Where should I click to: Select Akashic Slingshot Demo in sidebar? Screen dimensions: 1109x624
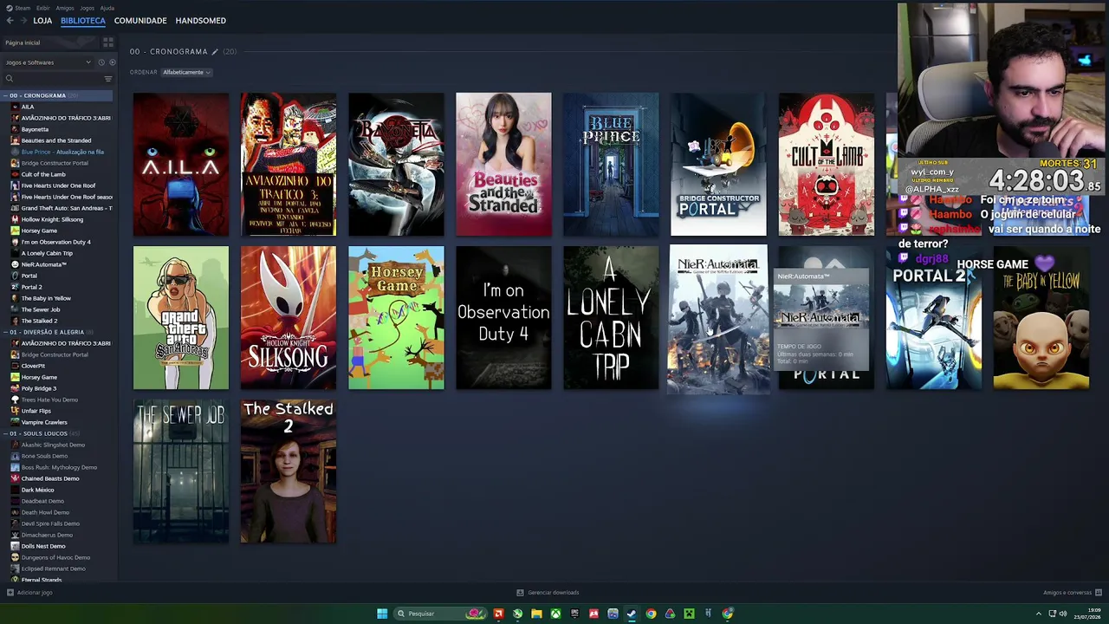(x=53, y=445)
